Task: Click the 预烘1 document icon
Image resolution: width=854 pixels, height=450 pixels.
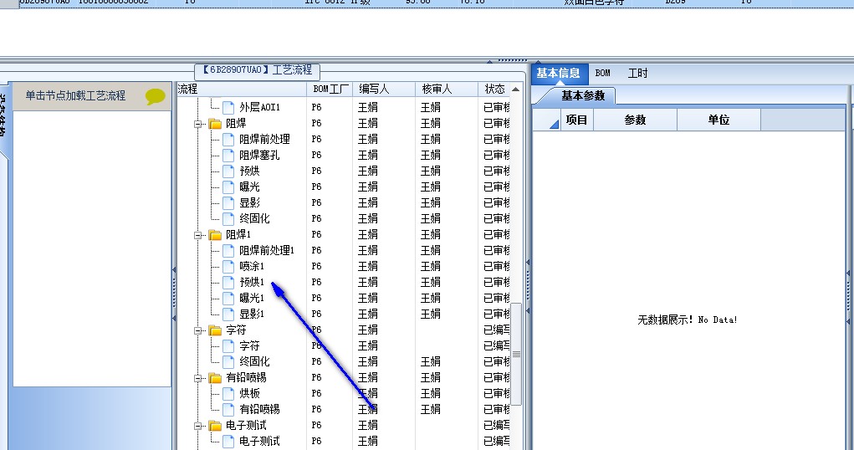Action: point(228,282)
